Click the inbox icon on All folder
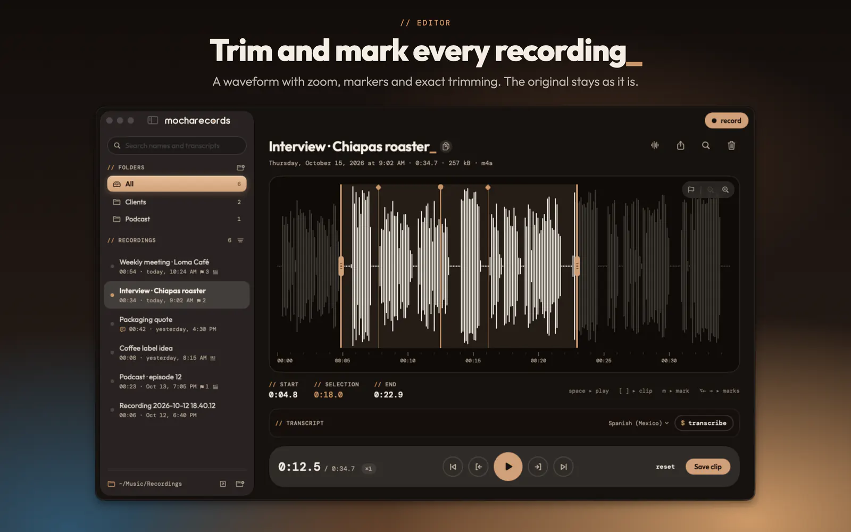Viewport: 851px width, 532px height. click(x=117, y=184)
